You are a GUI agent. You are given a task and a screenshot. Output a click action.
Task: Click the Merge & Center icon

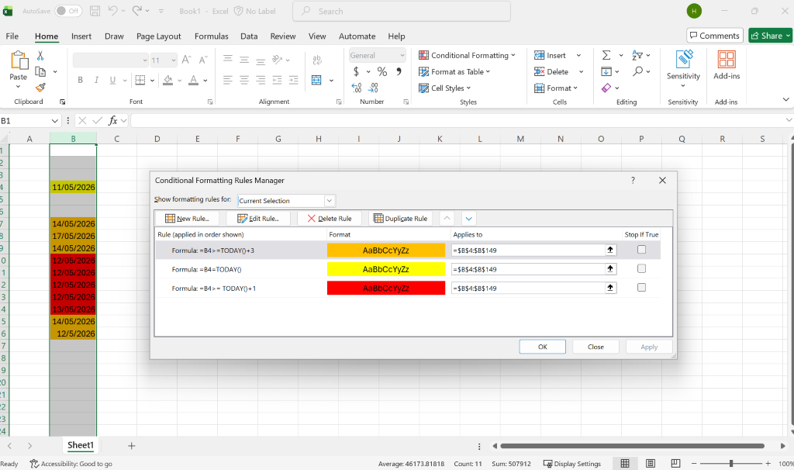click(316, 80)
